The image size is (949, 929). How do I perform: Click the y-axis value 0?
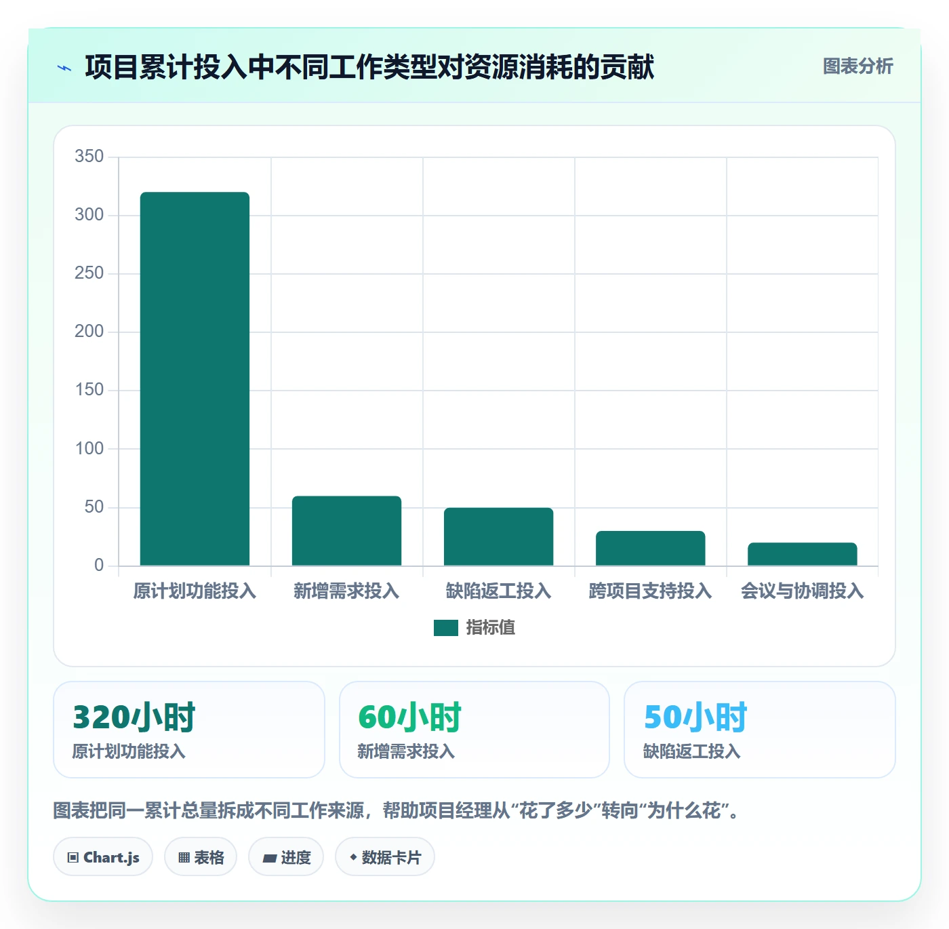pos(99,566)
